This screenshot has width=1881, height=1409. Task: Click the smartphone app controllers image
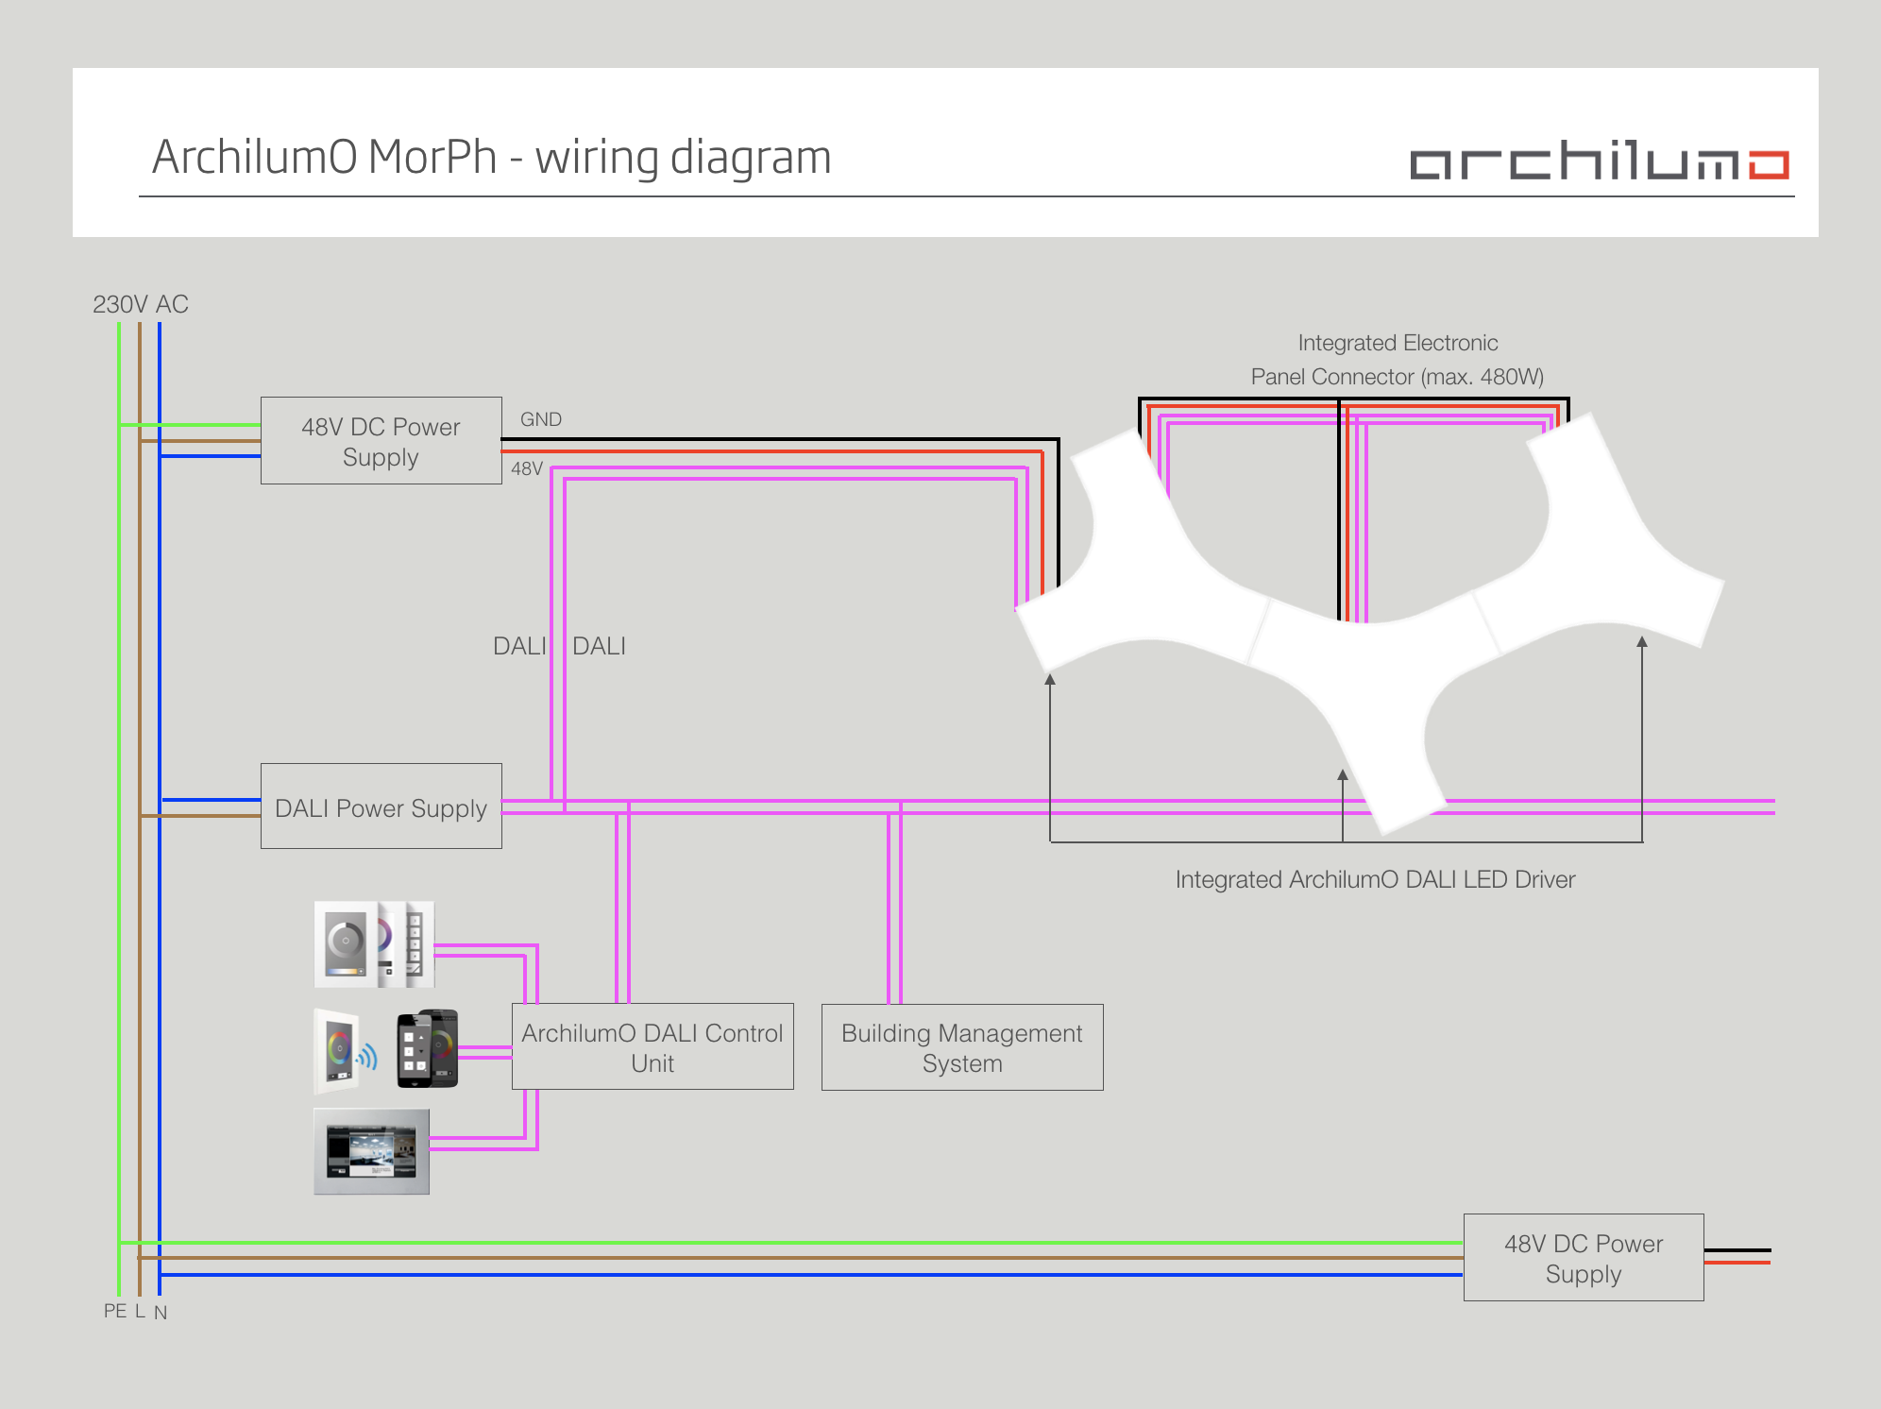point(428,1049)
